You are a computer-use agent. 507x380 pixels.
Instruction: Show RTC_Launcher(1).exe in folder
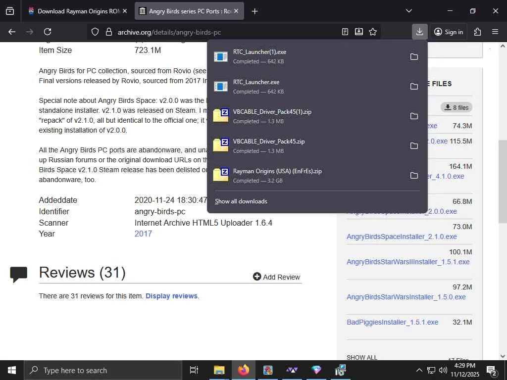tap(414, 57)
